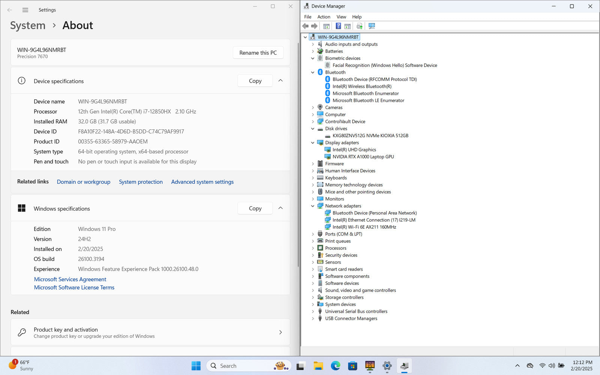Image resolution: width=600 pixels, height=375 pixels.
Task: Copy the Windows specifications
Action: pos(255,208)
